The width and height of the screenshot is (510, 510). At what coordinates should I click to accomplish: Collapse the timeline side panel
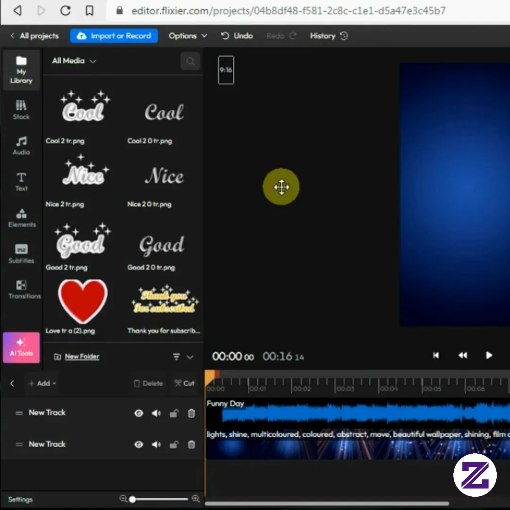click(x=12, y=383)
